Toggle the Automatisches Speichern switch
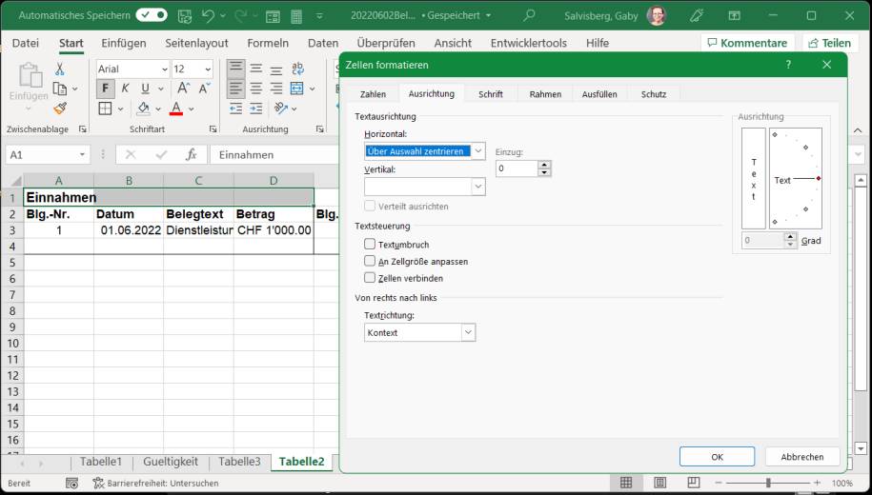The image size is (872, 495). click(152, 15)
